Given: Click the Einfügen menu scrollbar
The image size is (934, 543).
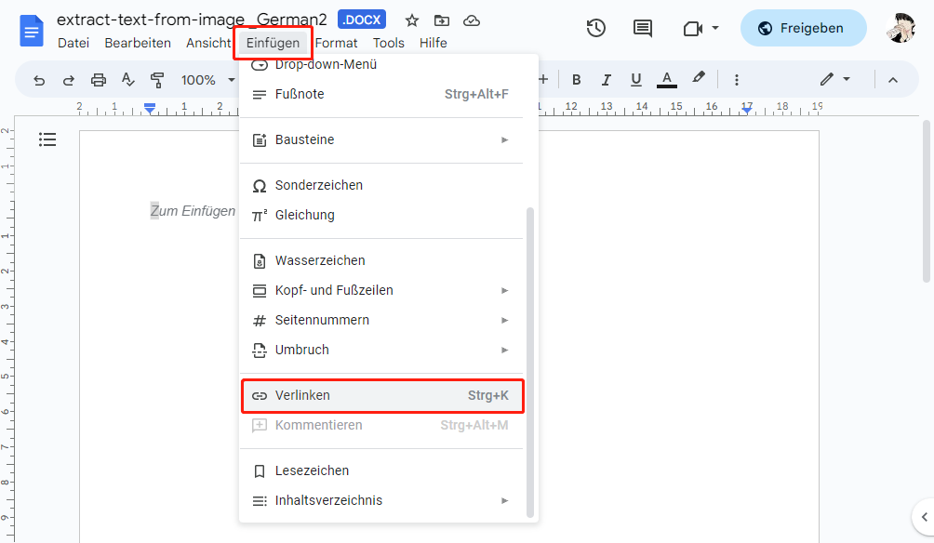Looking at the screenshot, I should tap(530, 363).
